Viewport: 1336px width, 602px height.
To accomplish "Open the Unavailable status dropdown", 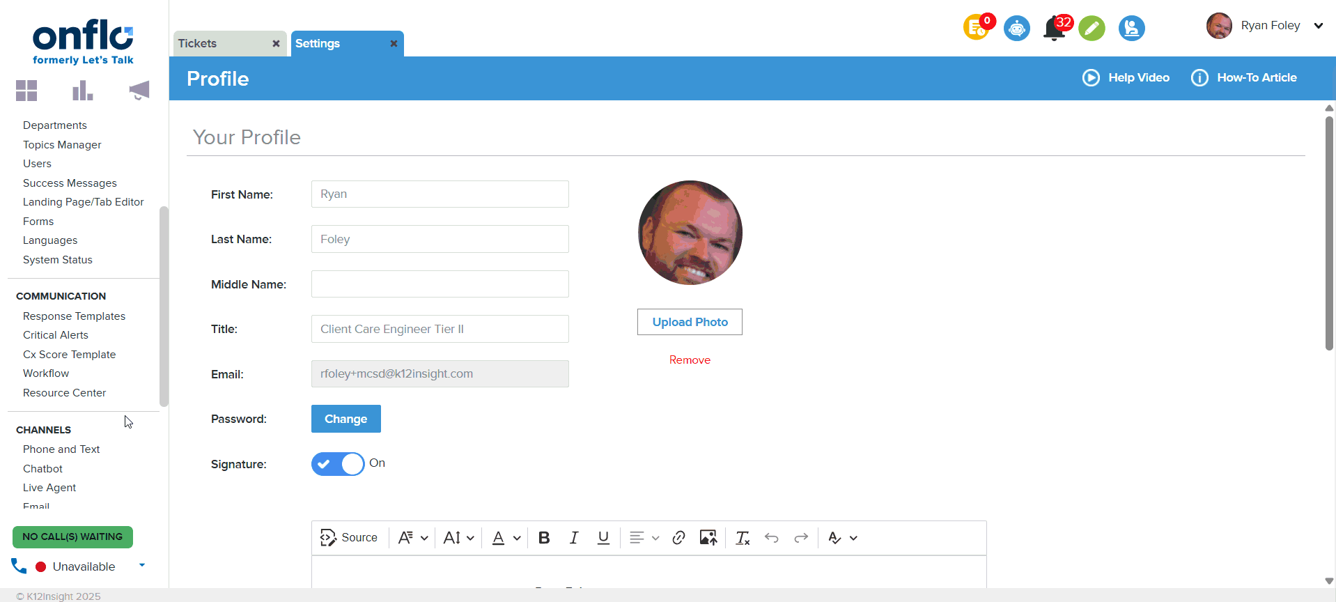I will point(142,565).
